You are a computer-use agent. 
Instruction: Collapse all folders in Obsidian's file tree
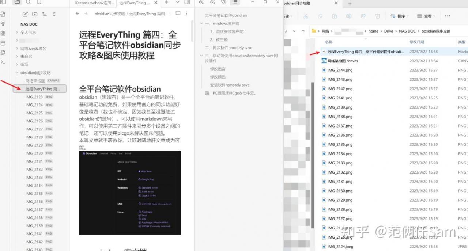tap(54, 14)
